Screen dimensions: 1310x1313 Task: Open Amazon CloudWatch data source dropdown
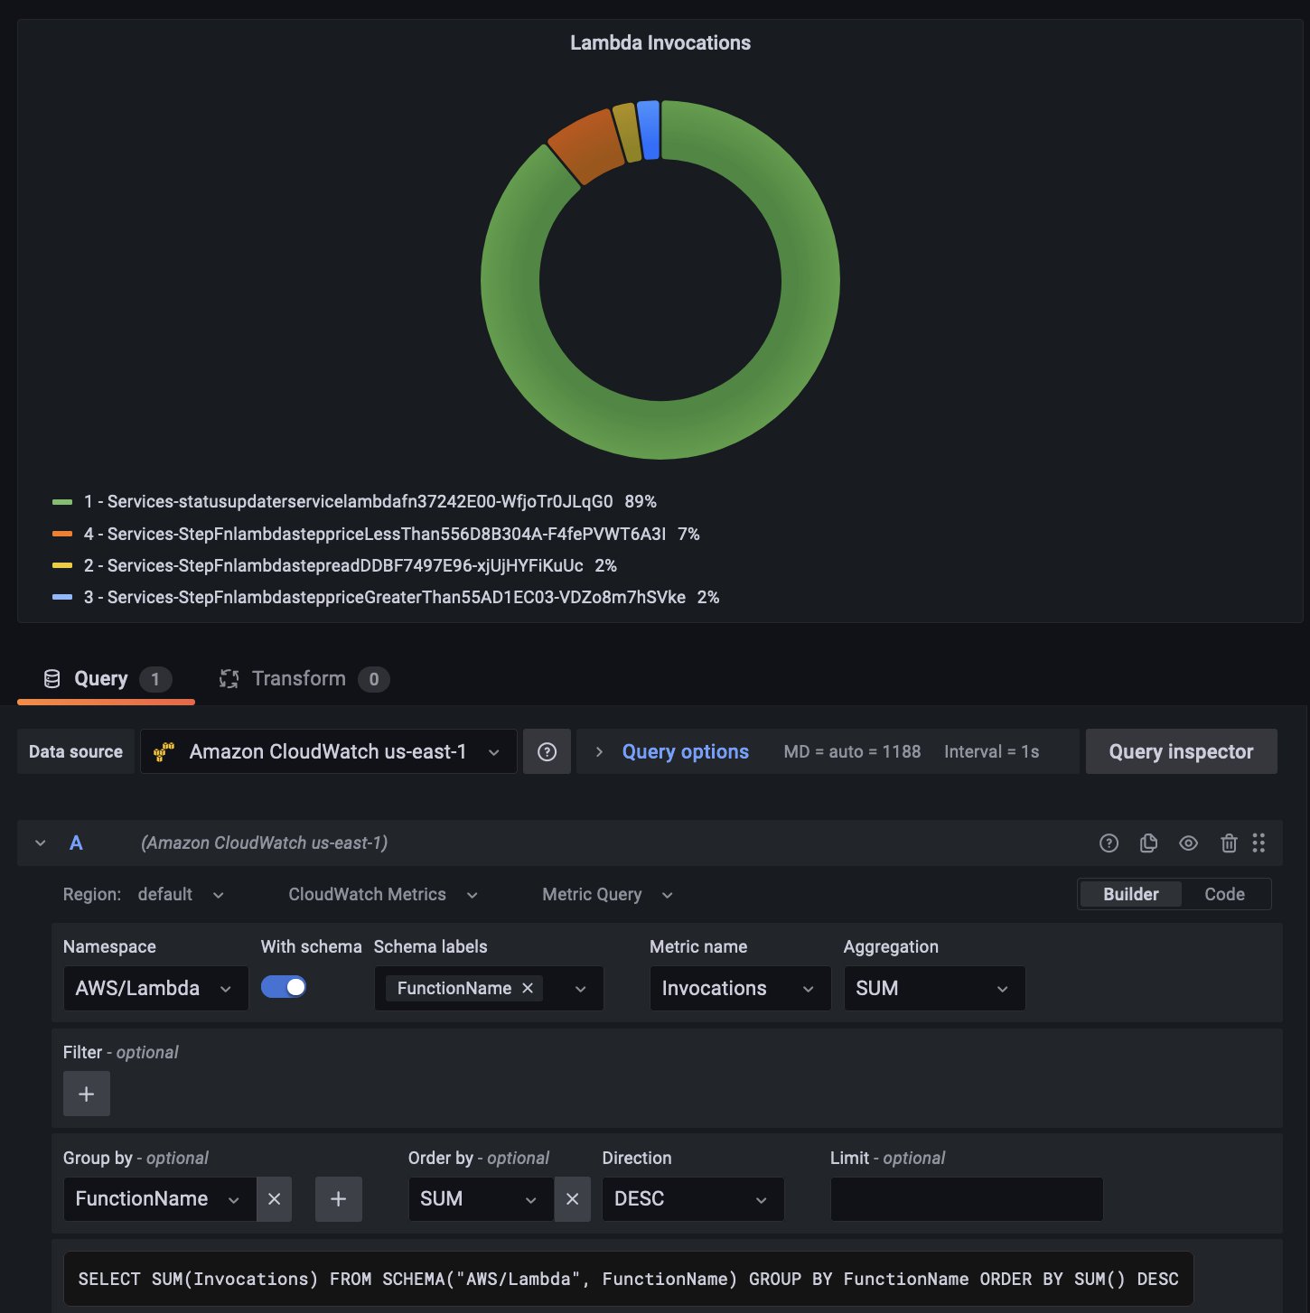pos(329,751)
